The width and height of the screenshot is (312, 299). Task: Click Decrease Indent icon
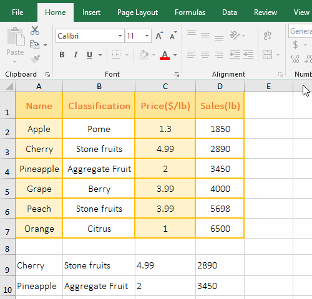tap(235, 55)
